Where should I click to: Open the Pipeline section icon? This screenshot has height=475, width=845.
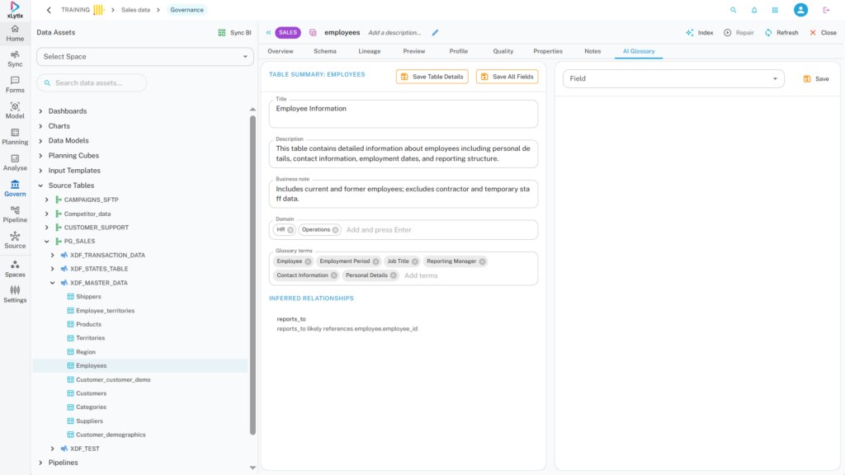click(15, 214)
